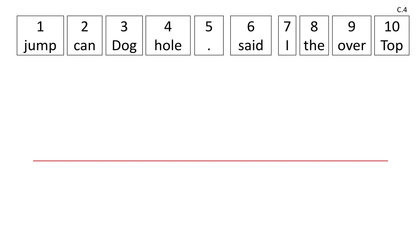
Task: Select number 10 above 'Top'
Action: point(392,27)
